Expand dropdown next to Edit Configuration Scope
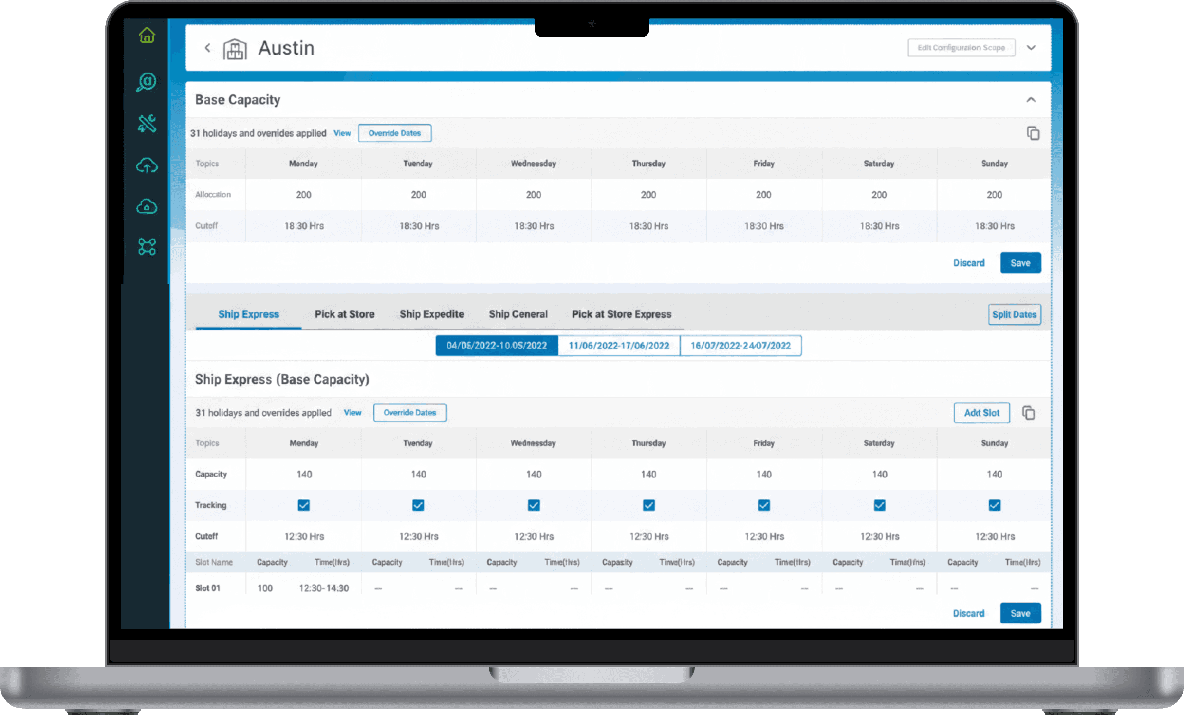Viewport: 1184px width, 715px height. 1031,48
